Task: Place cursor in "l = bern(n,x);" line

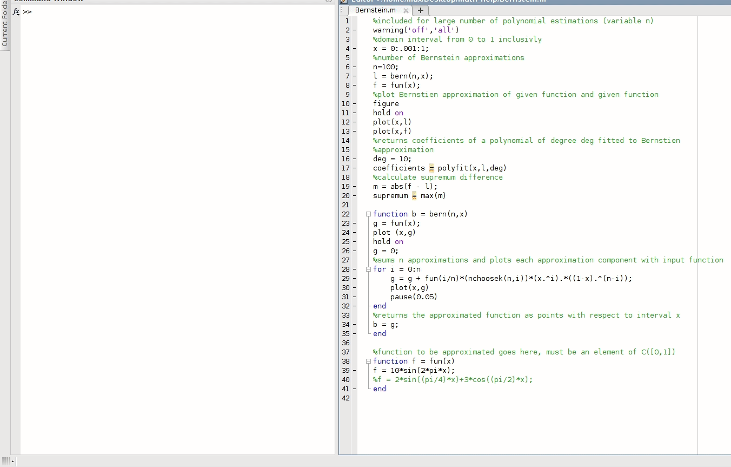Action: pyautogui.click(x=403, y=76)
